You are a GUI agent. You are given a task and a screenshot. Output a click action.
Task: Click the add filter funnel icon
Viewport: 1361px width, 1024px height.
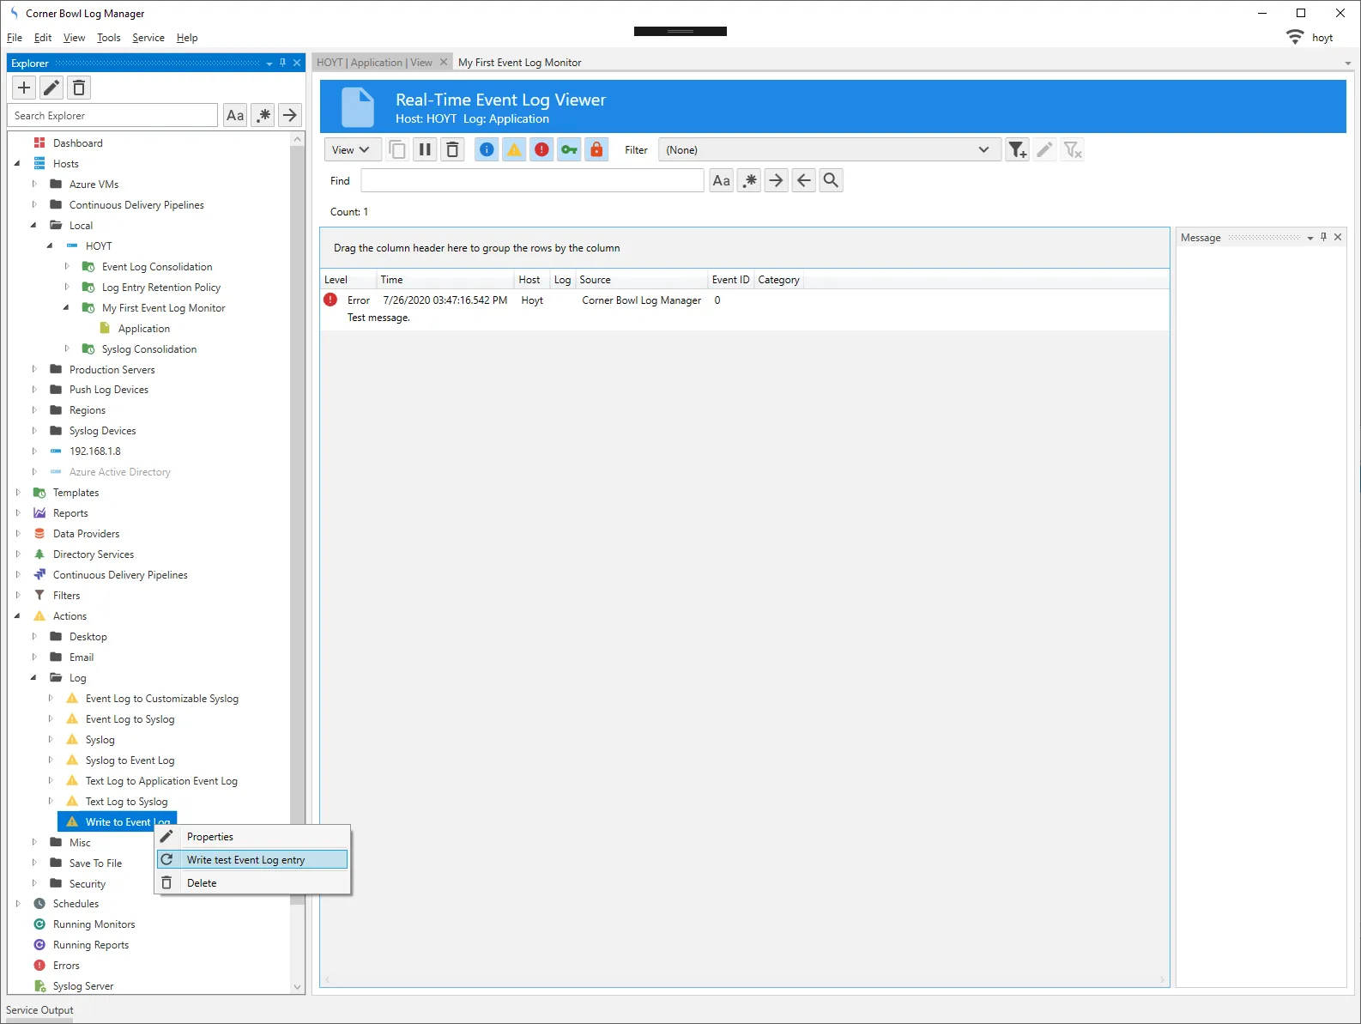tap(1017, 150)
